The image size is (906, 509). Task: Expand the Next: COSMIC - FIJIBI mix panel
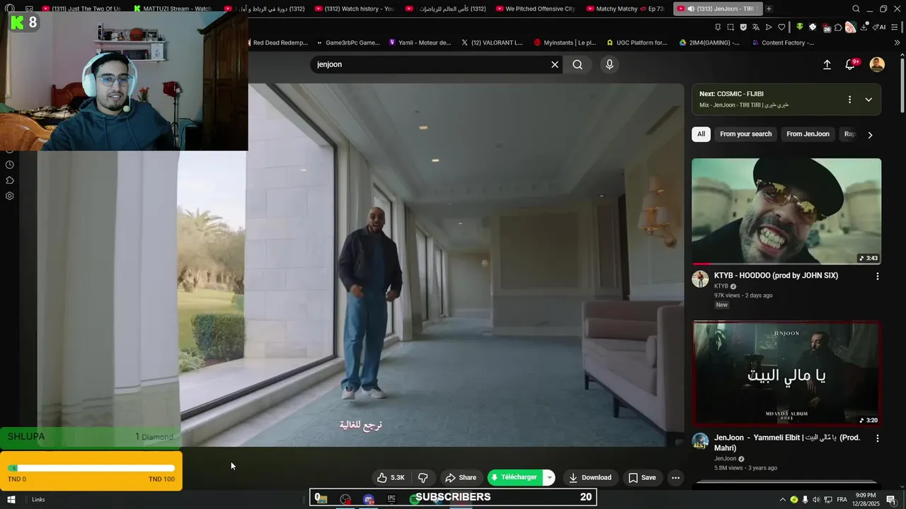tap(868, 100)
